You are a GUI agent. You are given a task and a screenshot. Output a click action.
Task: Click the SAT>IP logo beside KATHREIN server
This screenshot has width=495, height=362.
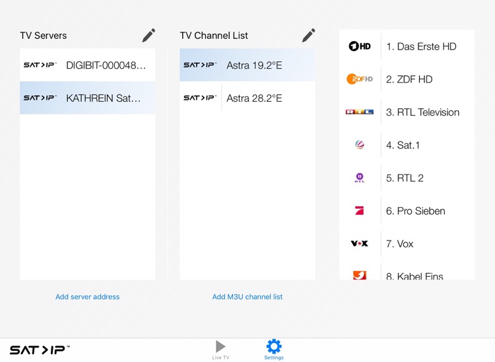click(40, 98)
